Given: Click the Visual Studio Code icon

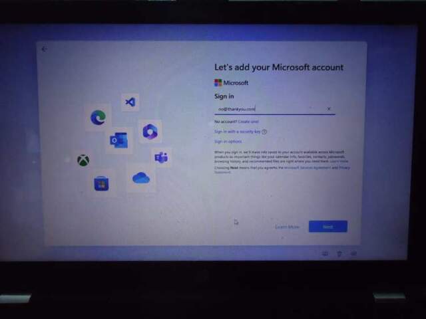Looking at the screenshot, I should pos(130,102).
